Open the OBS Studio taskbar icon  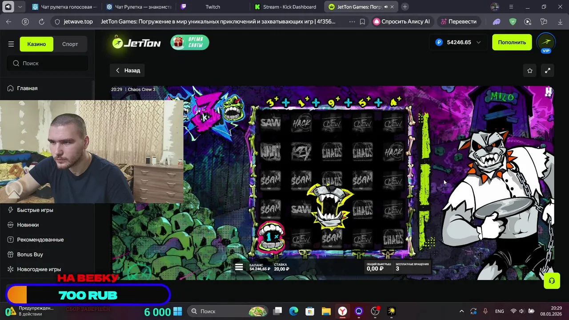click(375, 311)
